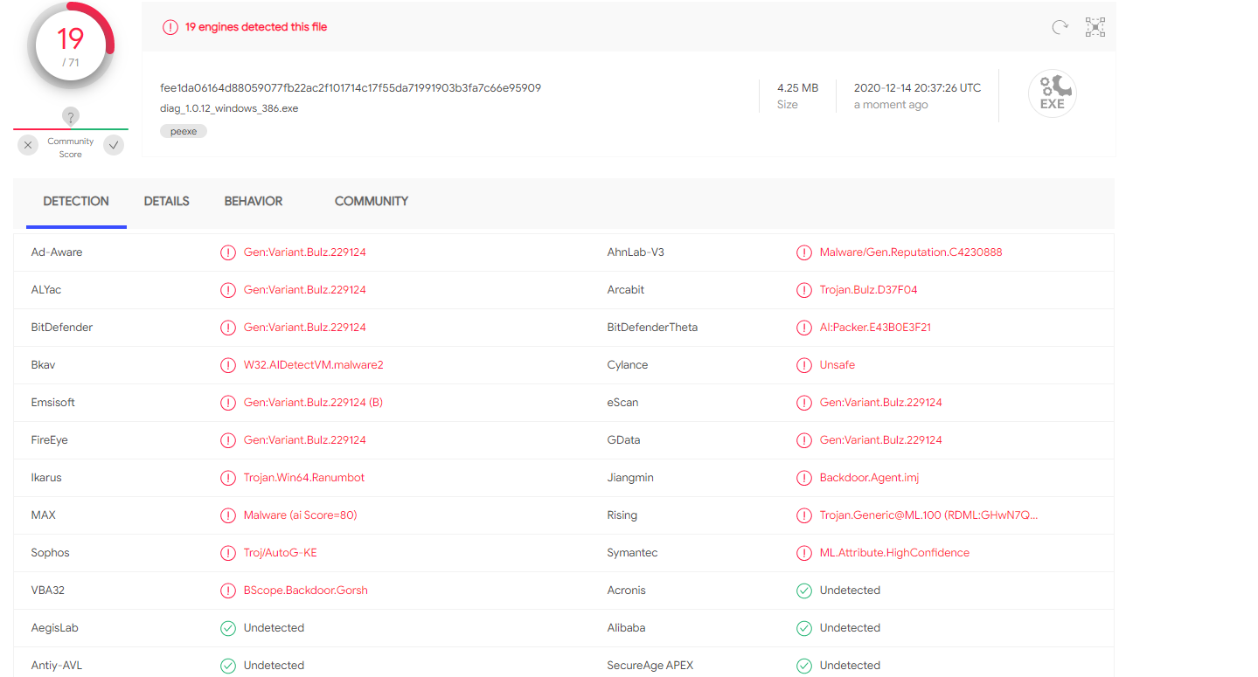Click the alert icon beside Ad-Aware detection
The image size is (1258, 677).
[x=228, y=252]
